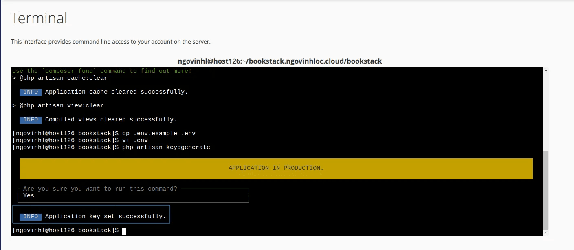This screenshot has width=574, height=250.
Task: Click the blinking terminal cursor block
Action: pos(123,230)
